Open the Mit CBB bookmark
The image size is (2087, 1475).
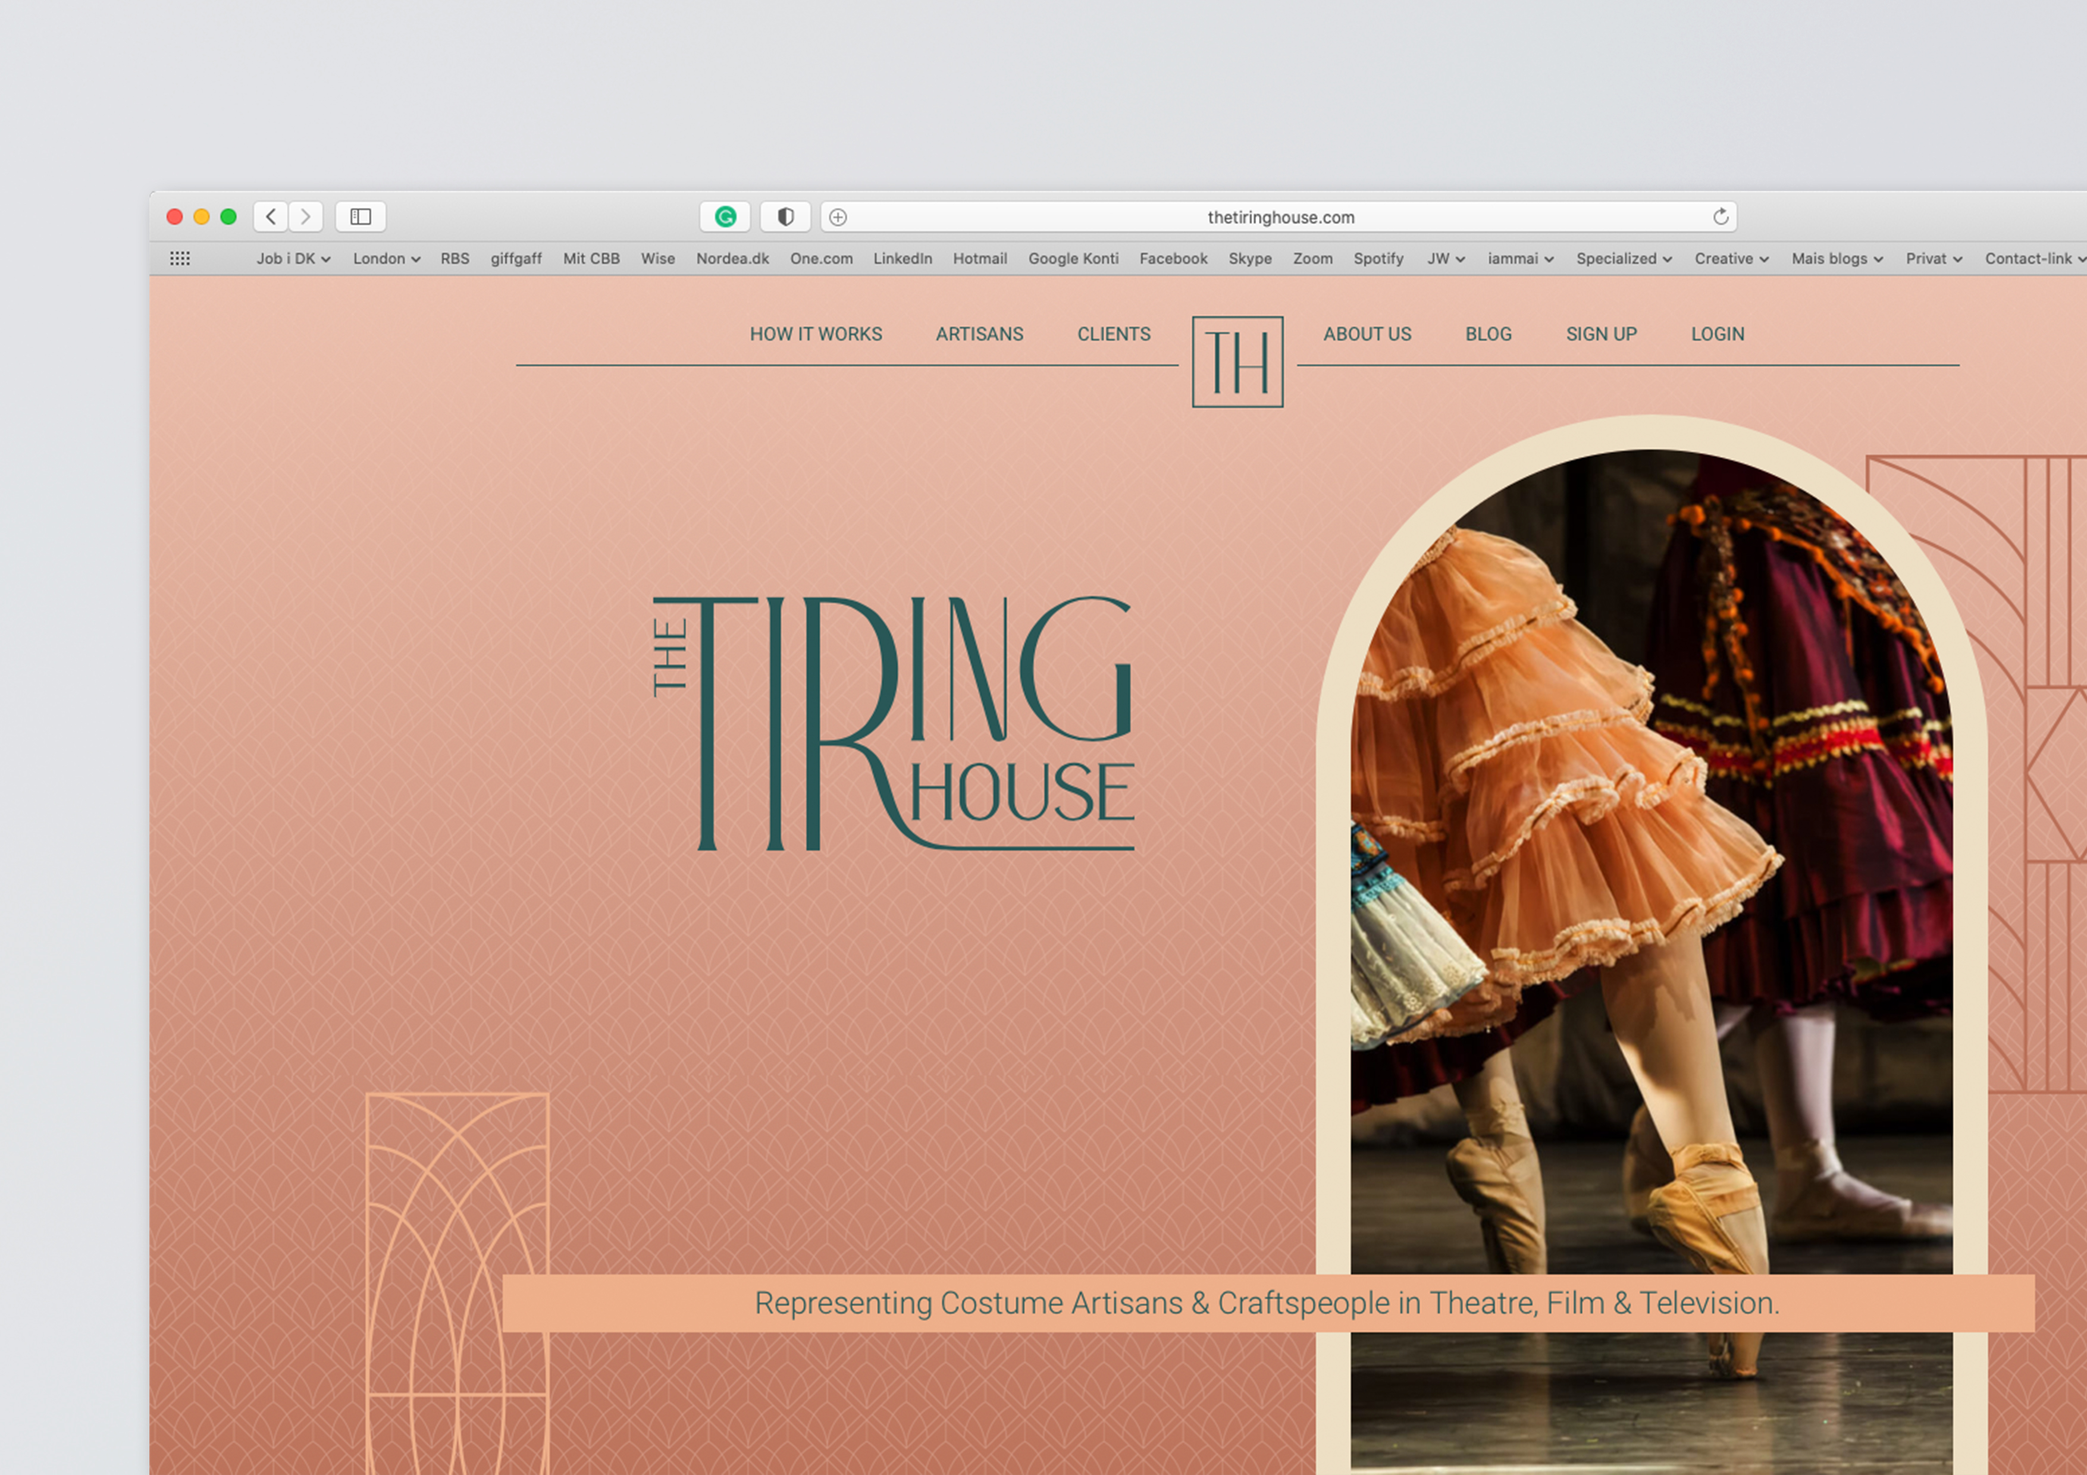591,259
